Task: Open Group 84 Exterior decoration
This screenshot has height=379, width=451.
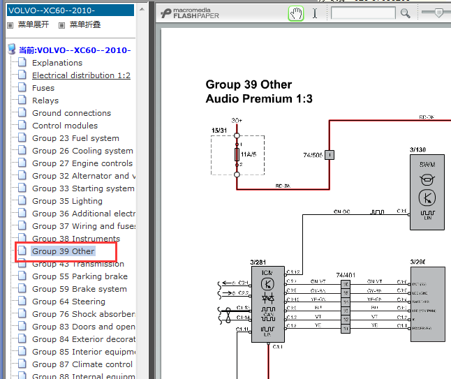Action: click(84, 339)
